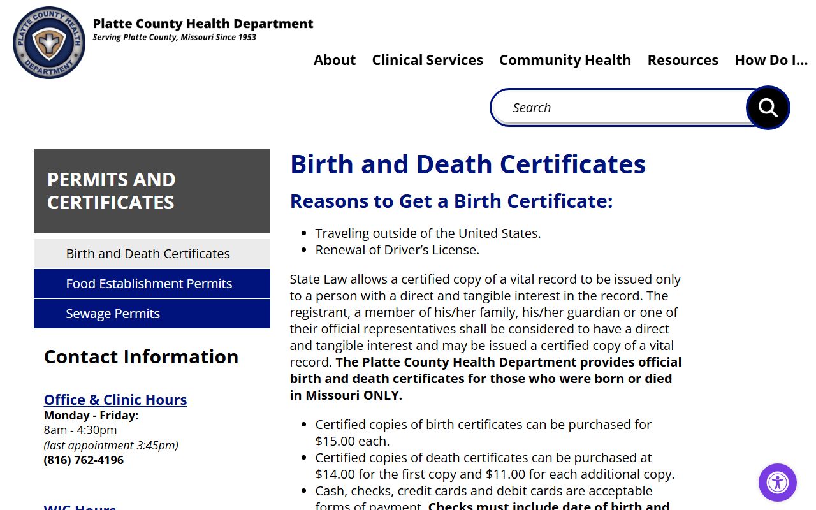Click the Traveling outside of the United States bullet
The height and width of the screenshot is (510, 816).
[428, 233]
